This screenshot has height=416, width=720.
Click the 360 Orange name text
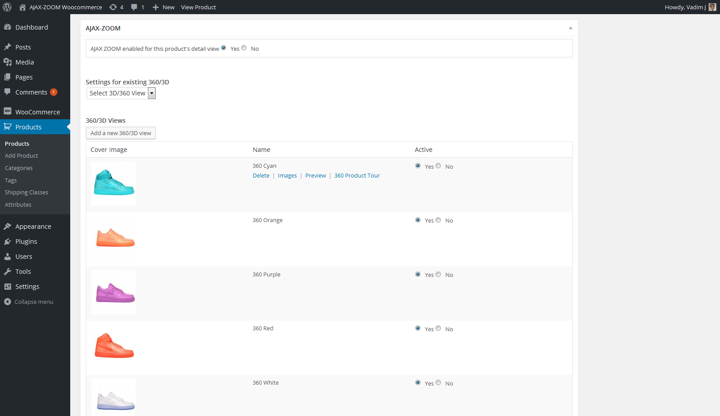(x=268, y=220)
